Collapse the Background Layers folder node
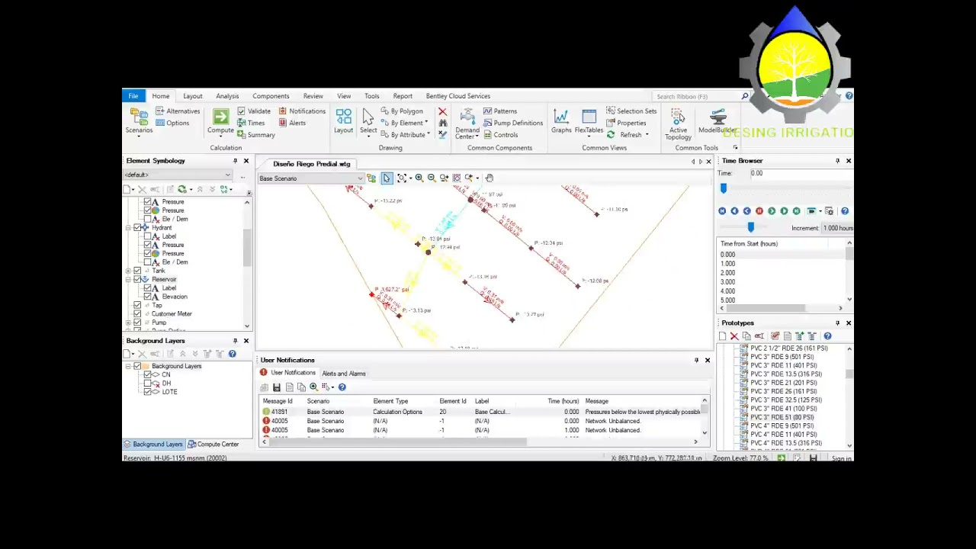Viewport: 976px width, 549px height. click(x=129, y=366)
